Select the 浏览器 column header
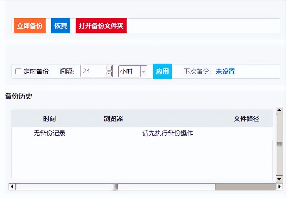The image size is (286, 198). [x=113, y=118]
